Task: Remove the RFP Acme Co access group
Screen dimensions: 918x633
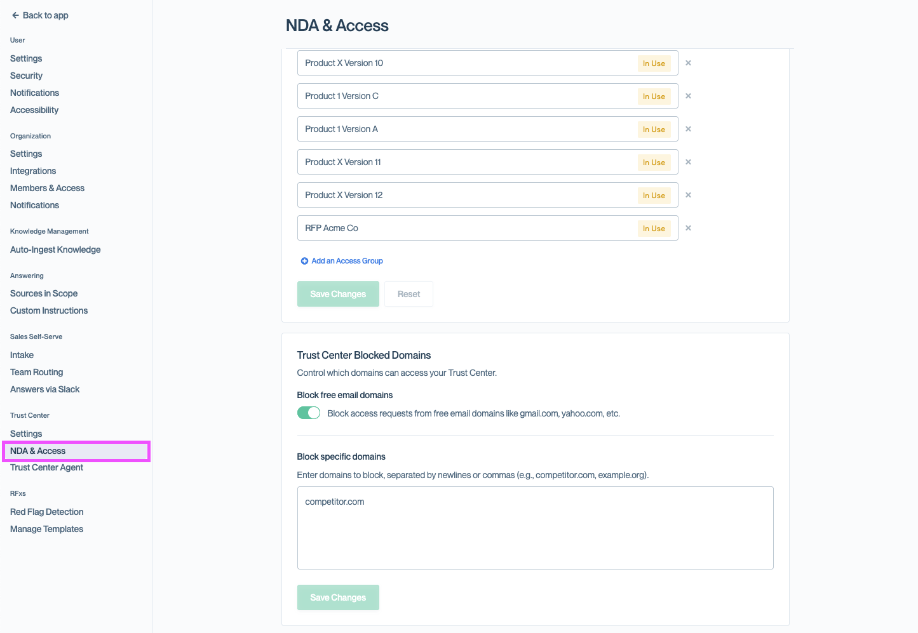Action: click(x=688, y=228)
